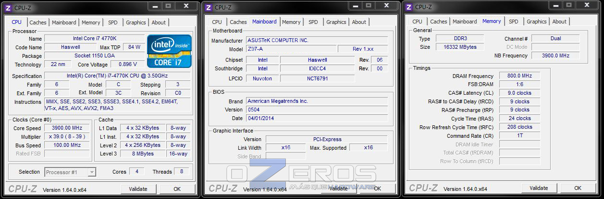Click the Graphic Interface Version PCI-Express
The height and width of the screenshot is (199, 604).
pos(327,139)
